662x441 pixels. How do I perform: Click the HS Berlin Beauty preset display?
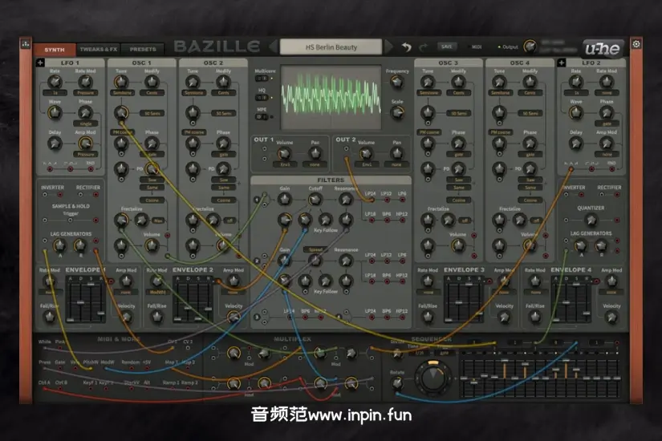(x=331, y=47)
